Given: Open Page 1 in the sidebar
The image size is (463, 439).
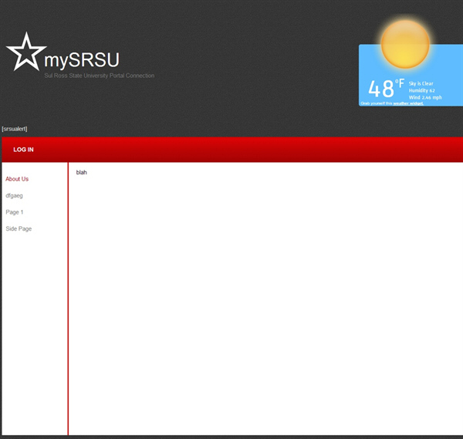Looking at the screenshot, I should click(x=15, y=212).
